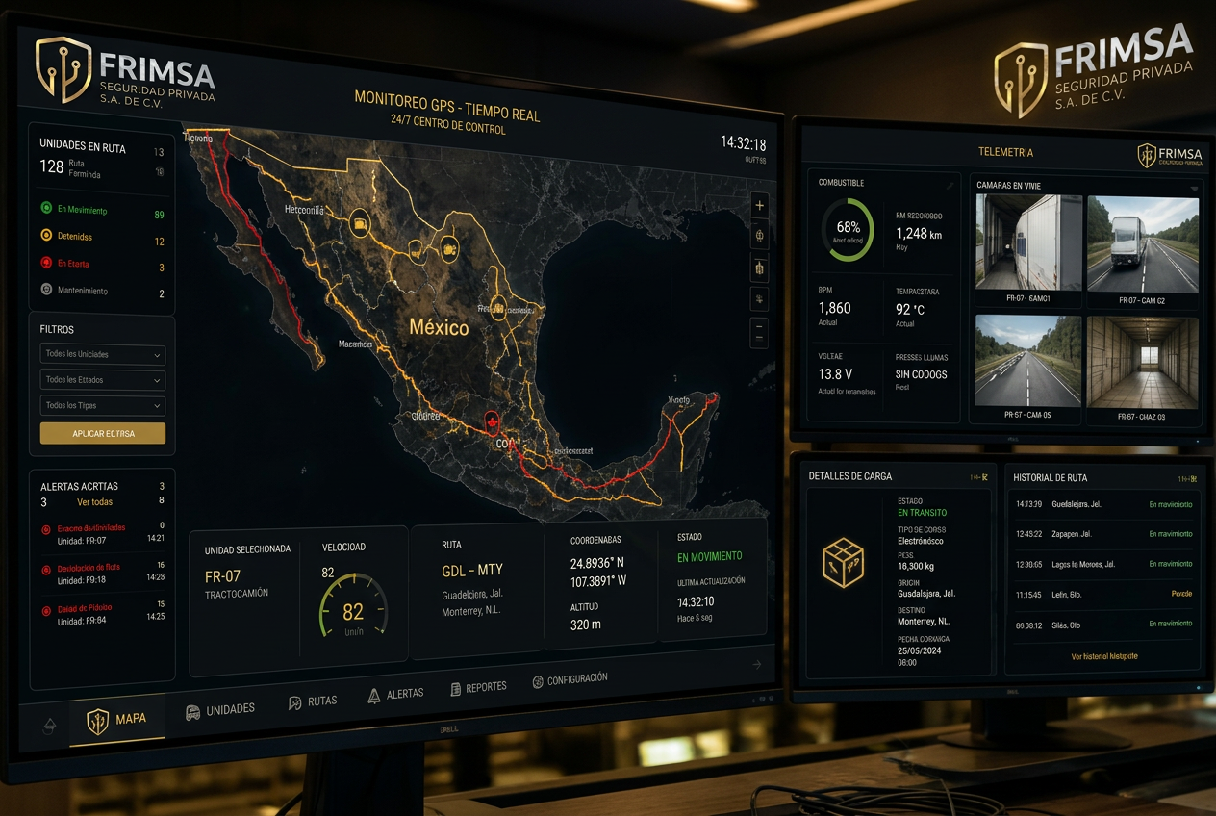The width and height of the screenshot is (1216, 816).
Task: Open the FR-07 CAM01 trailer-side camera feed
Action: point(1028,242)
